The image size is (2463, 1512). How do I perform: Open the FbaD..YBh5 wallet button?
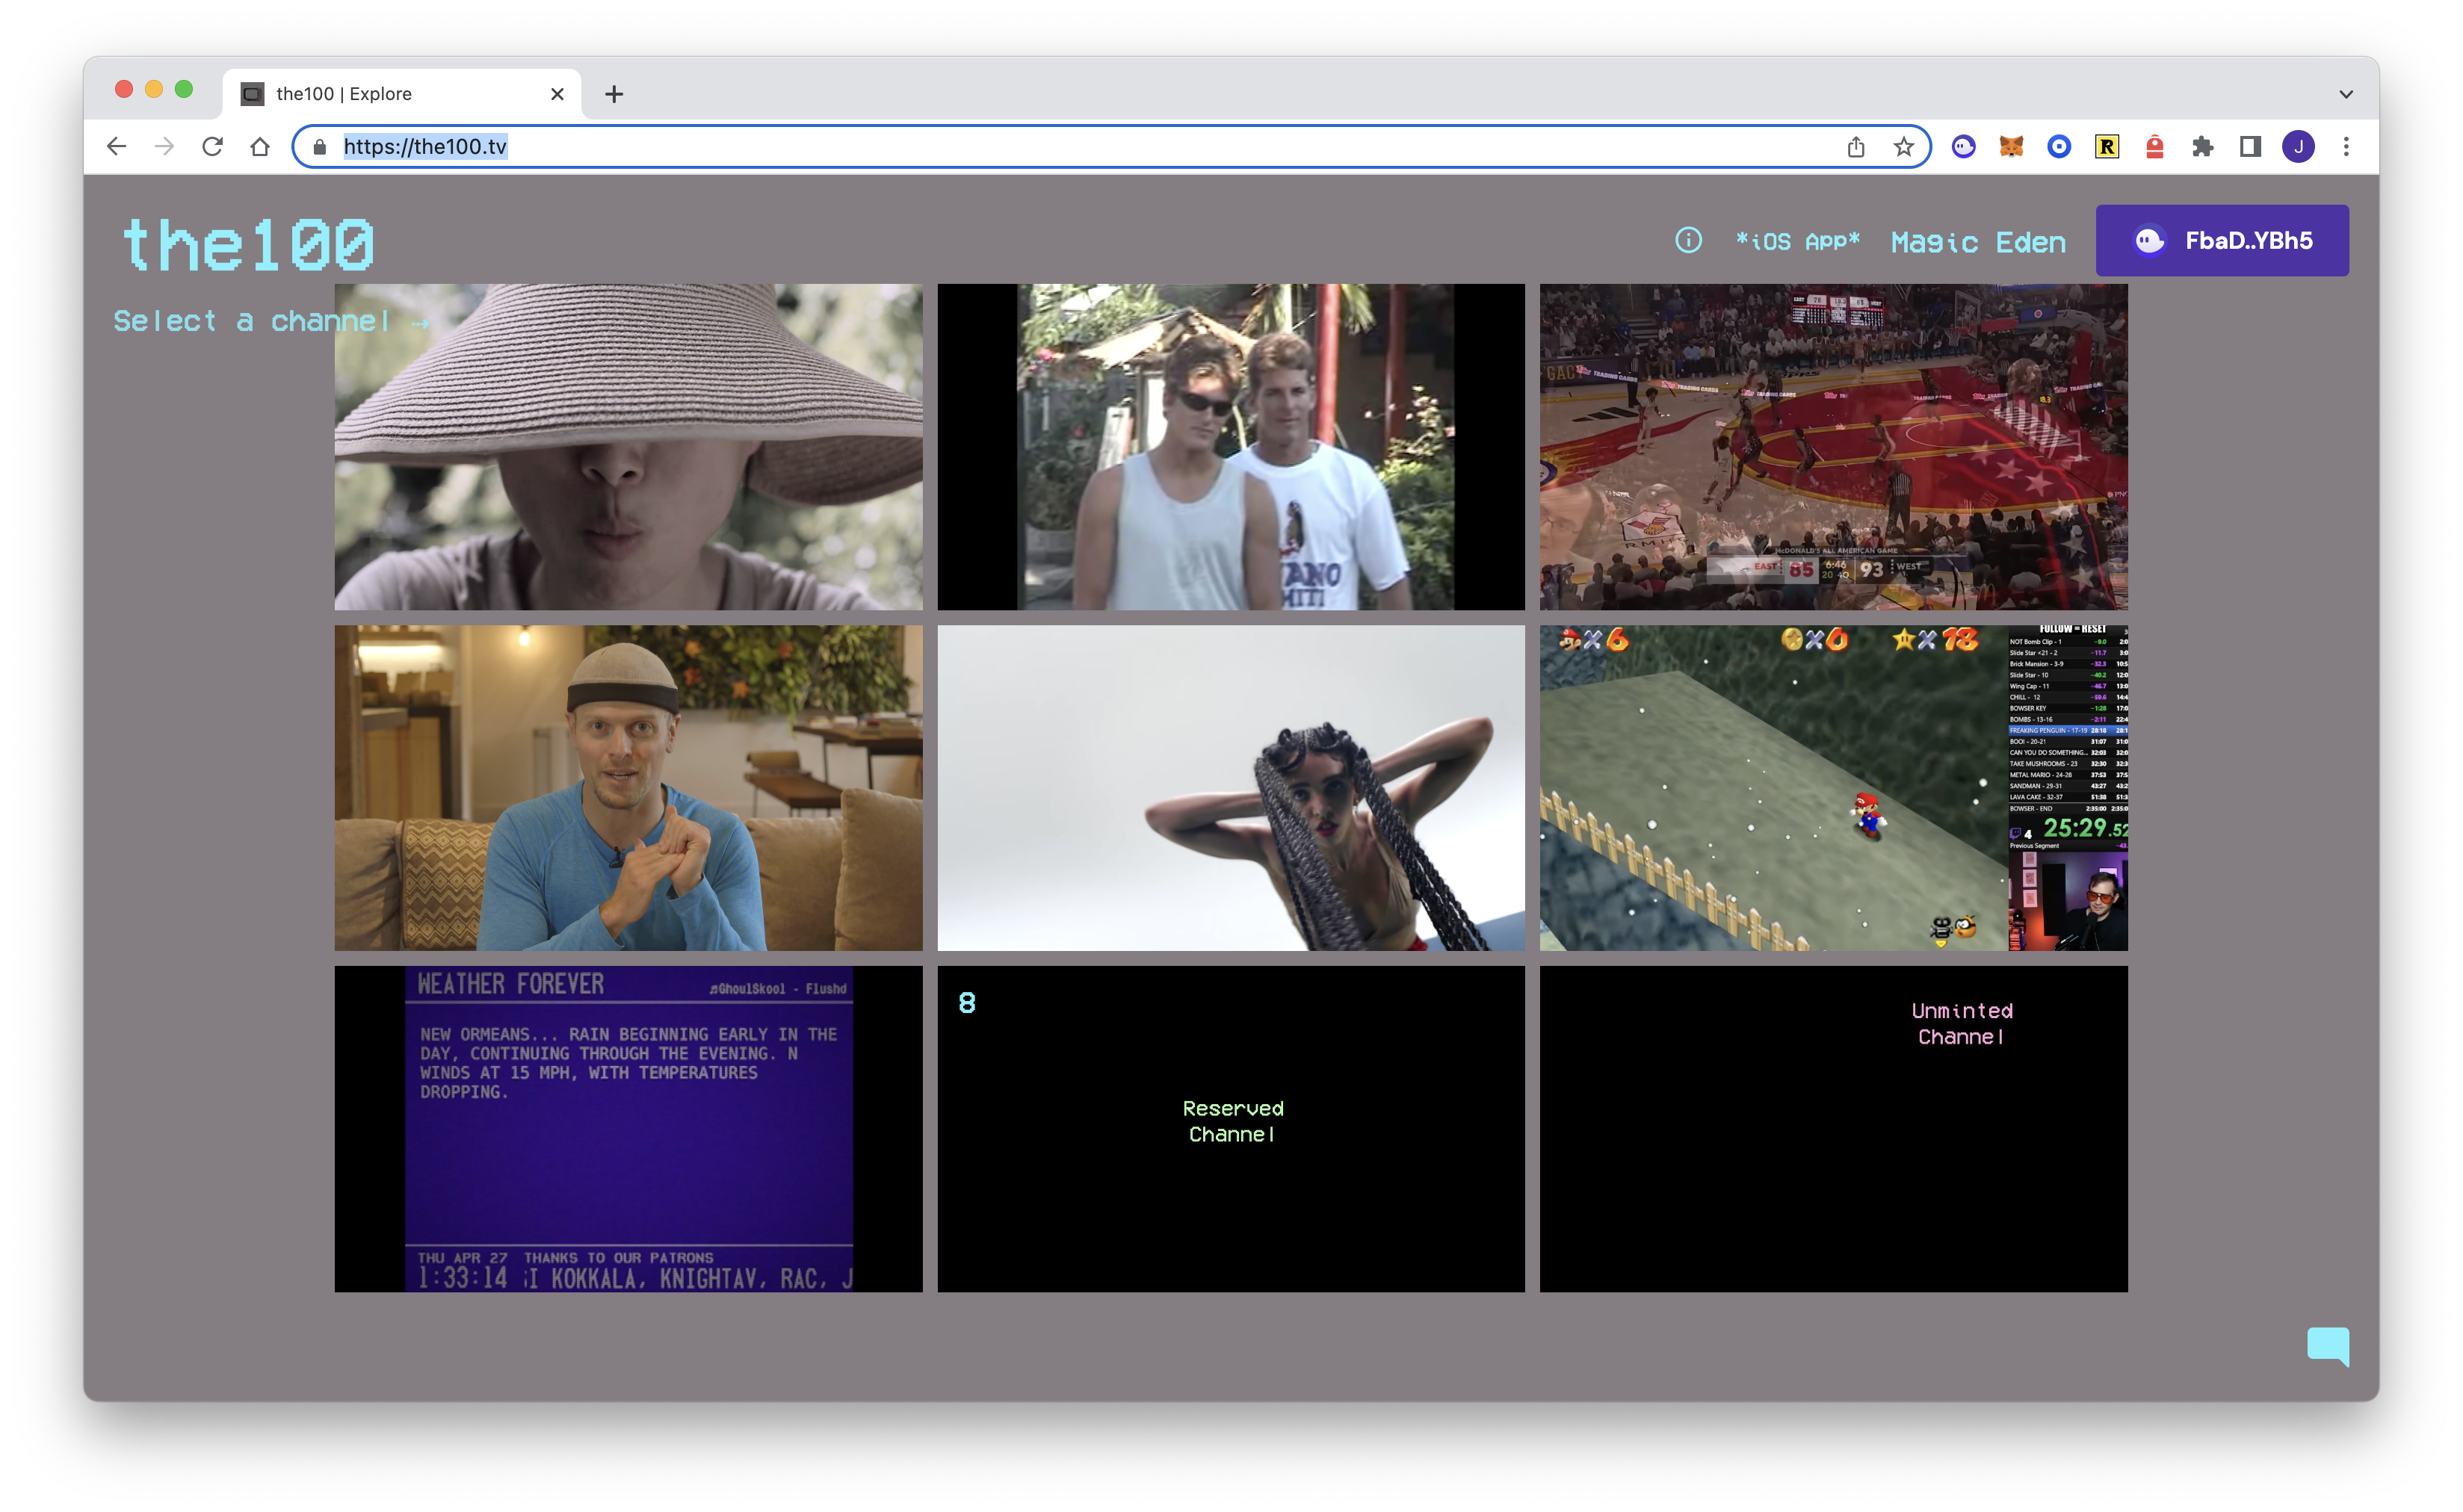(2222, 241)
